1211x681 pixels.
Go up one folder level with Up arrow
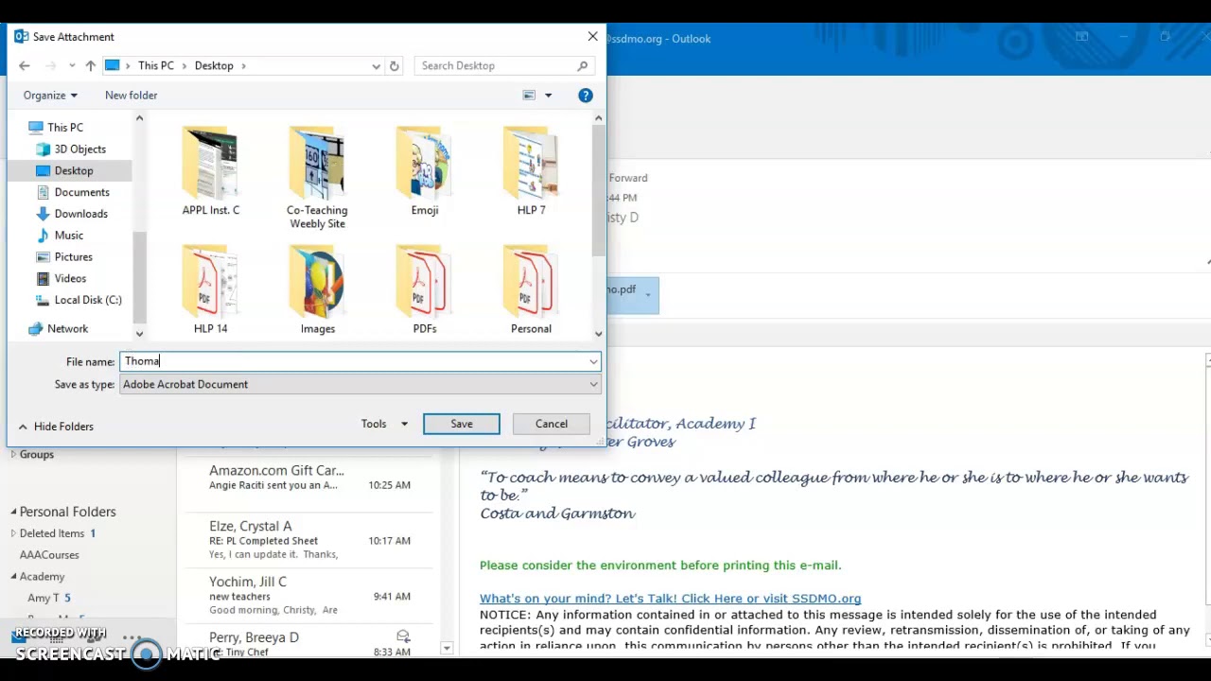coord(90,65)
